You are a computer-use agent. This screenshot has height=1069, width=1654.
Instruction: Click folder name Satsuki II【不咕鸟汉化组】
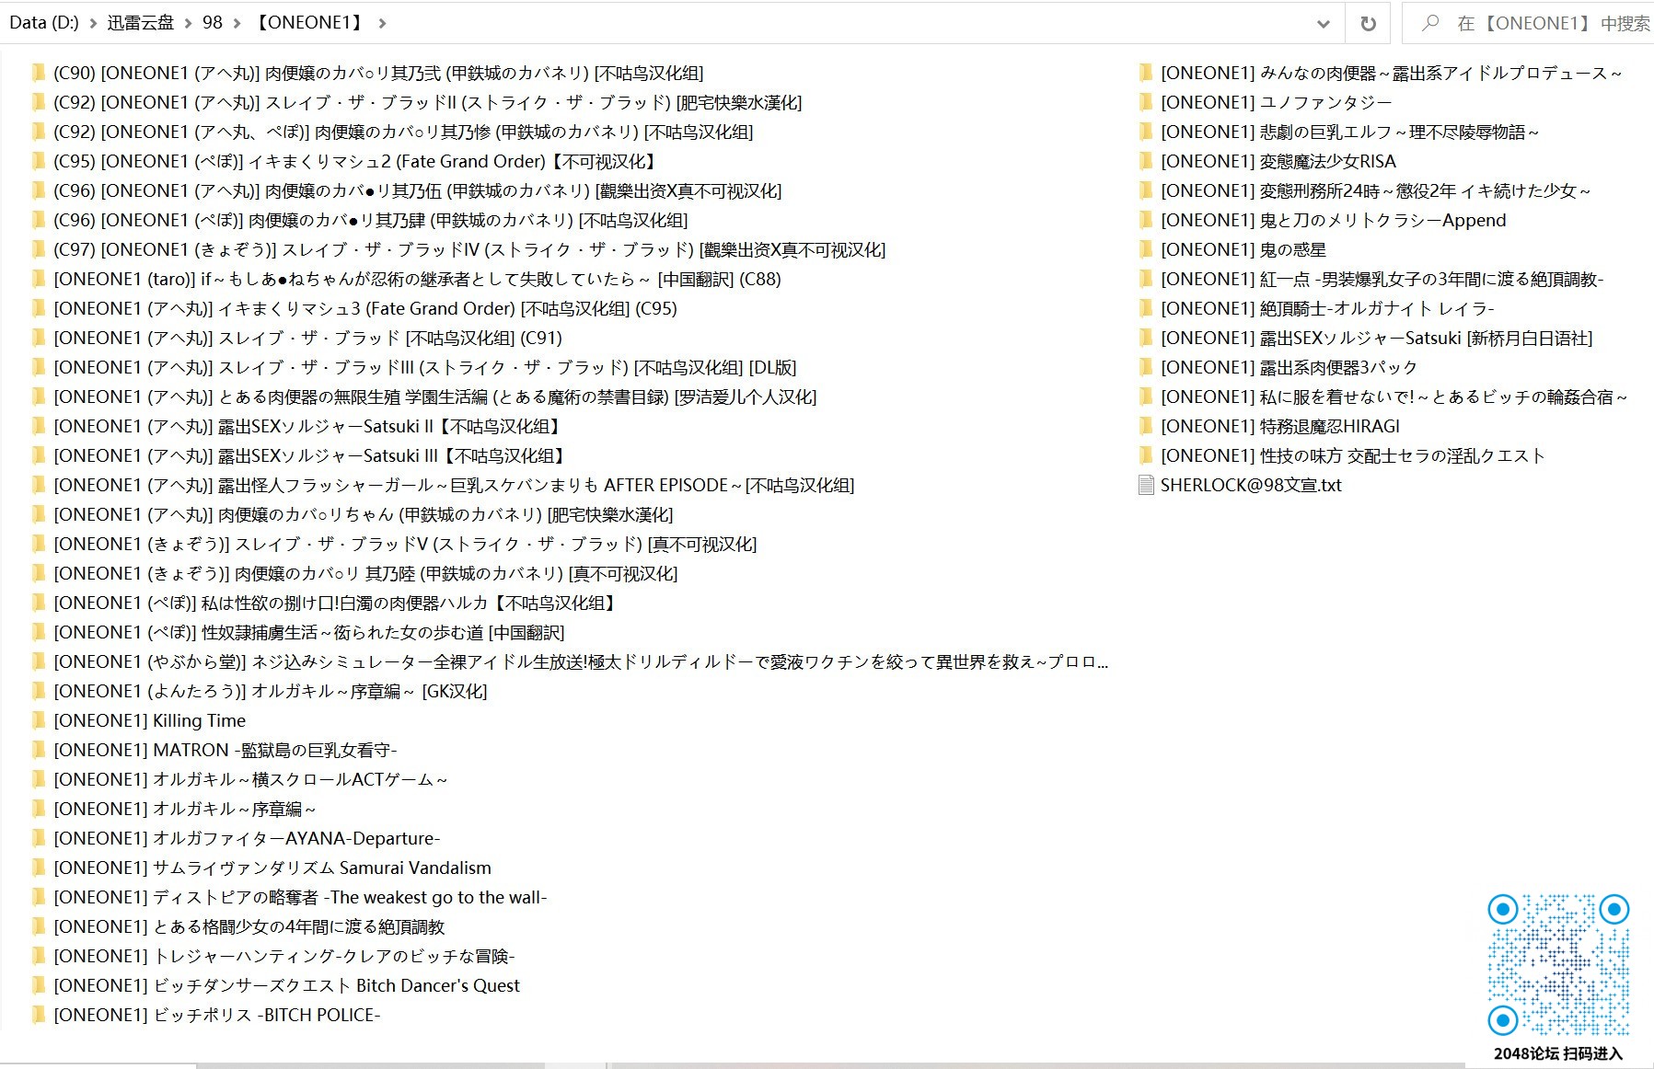[307, 426]
